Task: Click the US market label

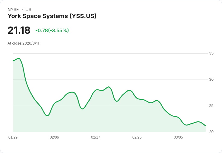Action: [28, 10]
